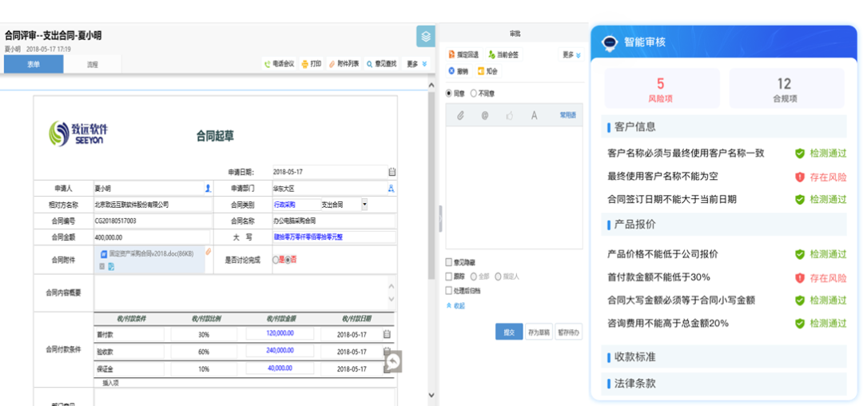863x406 pixels.
Task: Click the 提交 submit button
Action: (x=508, y=332)
